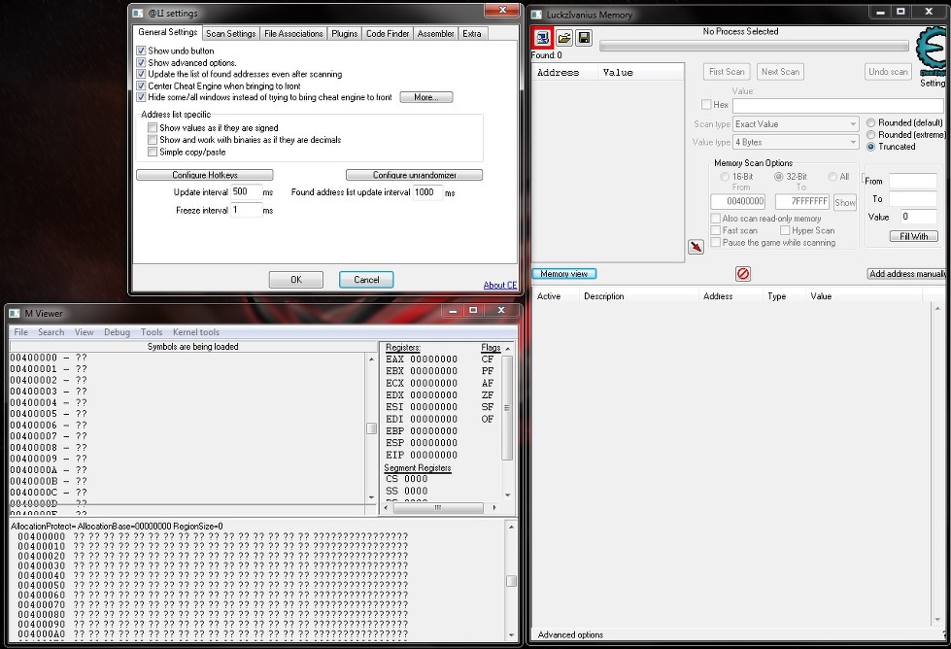951x649 pixels.
Task: Open a saved table with the folder icon
Action: pyautogui.click(x=564, y=38)
